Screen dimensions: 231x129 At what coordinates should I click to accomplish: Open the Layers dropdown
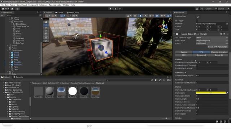point(211,9)
